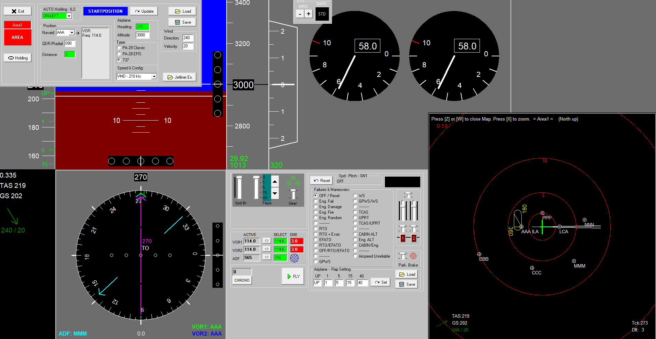This screenshot has height=339, width=656.
Task: Swap VOR1 active and select frequencies
Action: coord(267,241)
